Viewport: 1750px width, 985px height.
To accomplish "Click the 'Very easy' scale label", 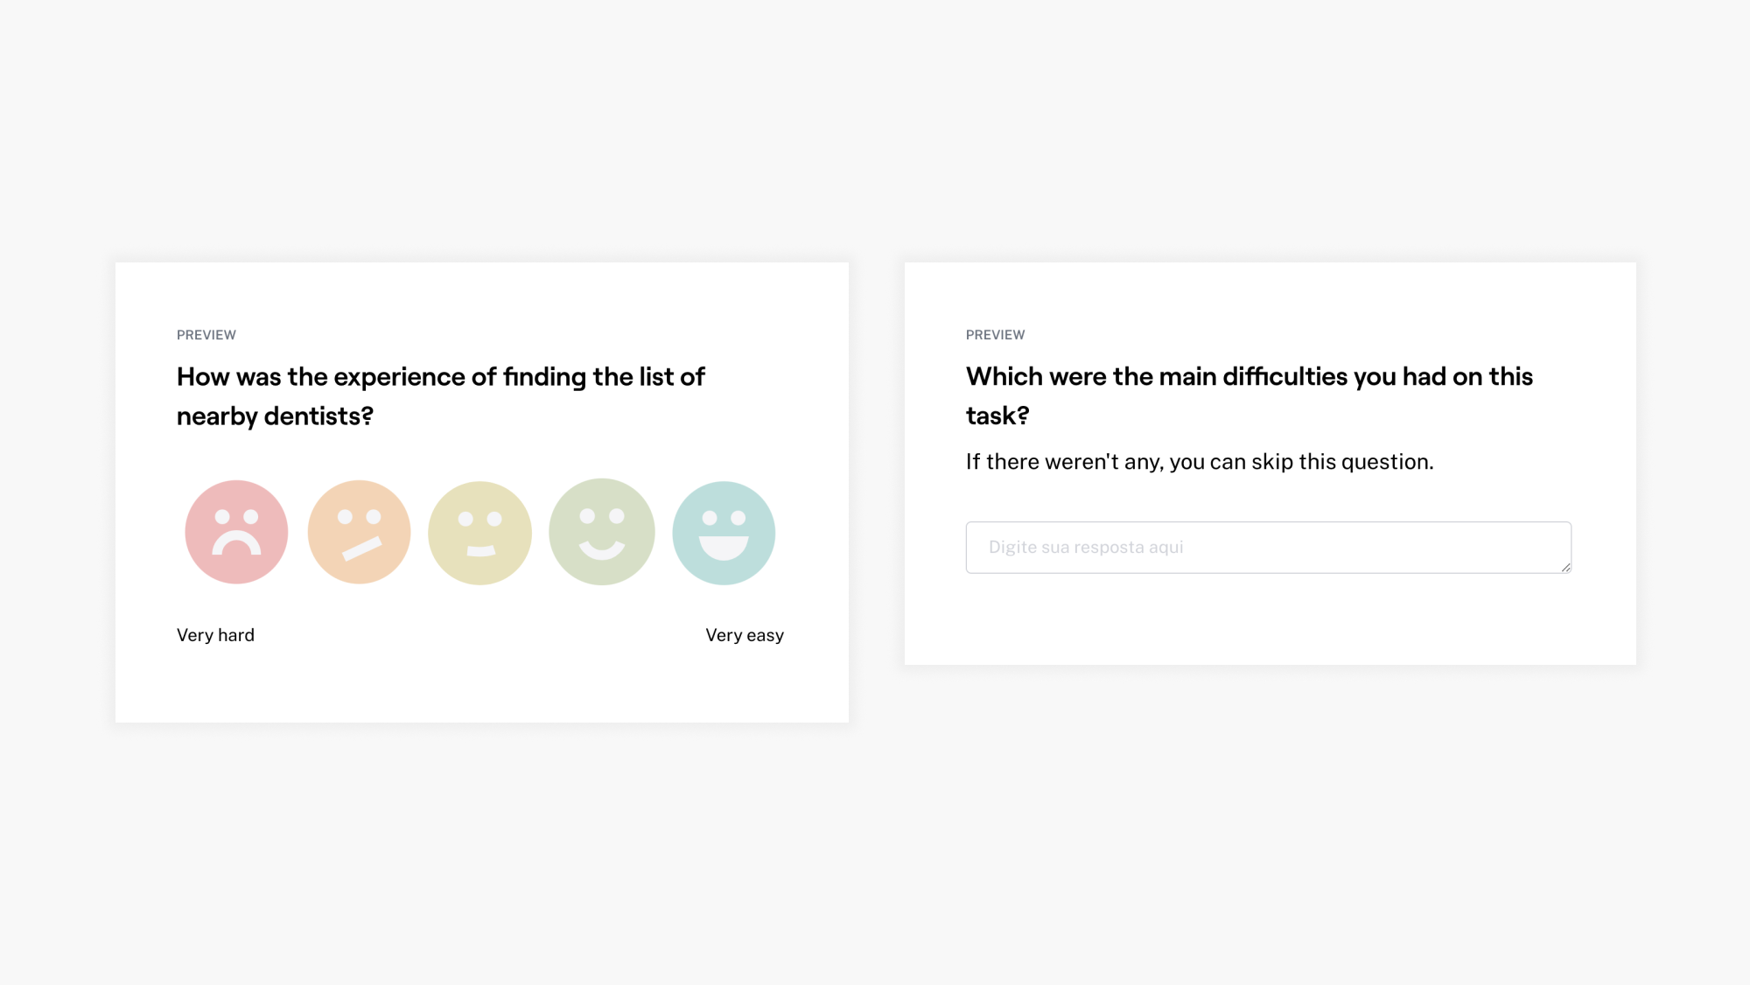I will [x=745, y=635].
